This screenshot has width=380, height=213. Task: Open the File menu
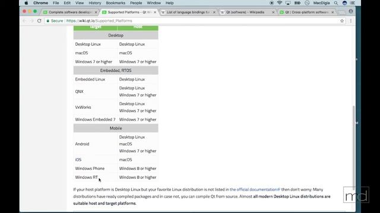click(56, 3)
